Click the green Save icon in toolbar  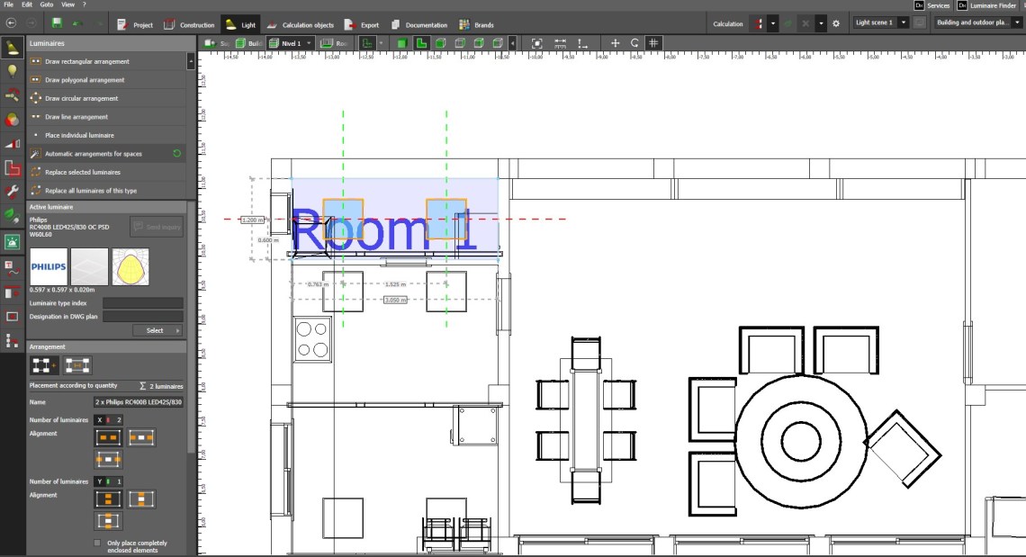pos(58,23)
